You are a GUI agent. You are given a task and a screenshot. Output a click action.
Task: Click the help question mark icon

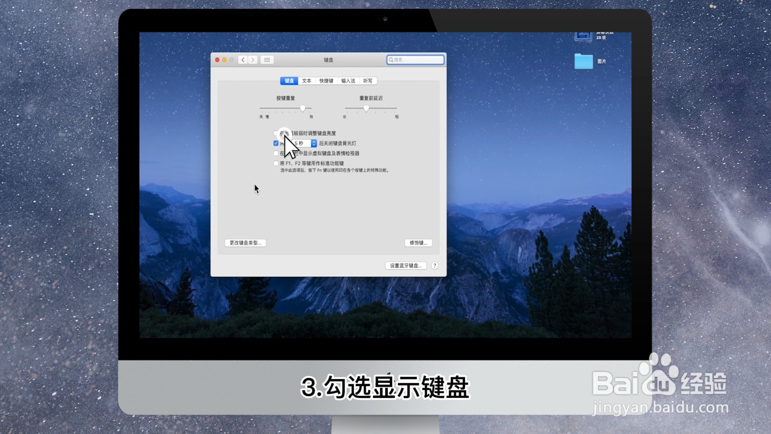tap(434, 265)
